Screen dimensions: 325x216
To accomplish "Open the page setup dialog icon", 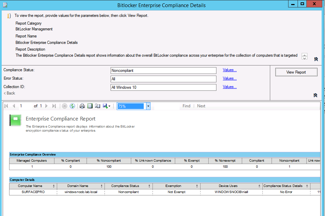I will (x=97, y=106).
